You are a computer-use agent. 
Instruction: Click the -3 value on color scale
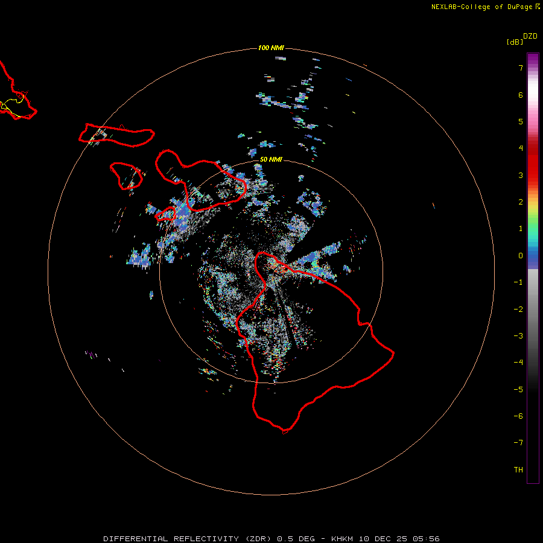click(518, 336)
